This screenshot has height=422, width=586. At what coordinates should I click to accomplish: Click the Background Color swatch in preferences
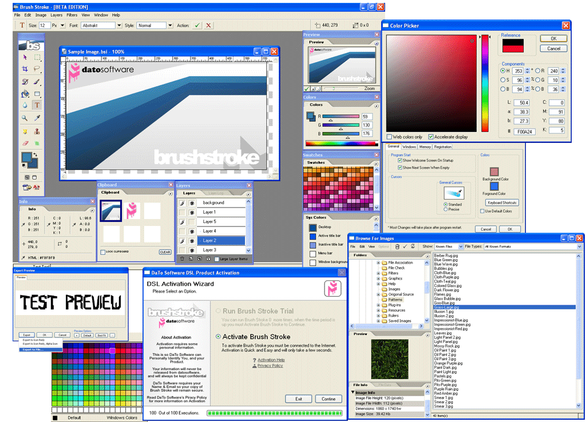tap(494, 172)
